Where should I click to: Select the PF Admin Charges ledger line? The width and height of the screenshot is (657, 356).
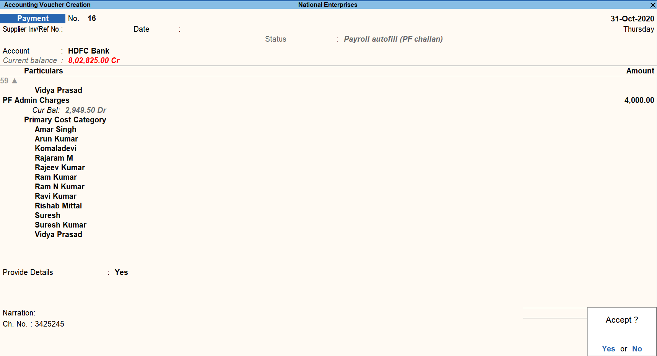tap(36, 100)
